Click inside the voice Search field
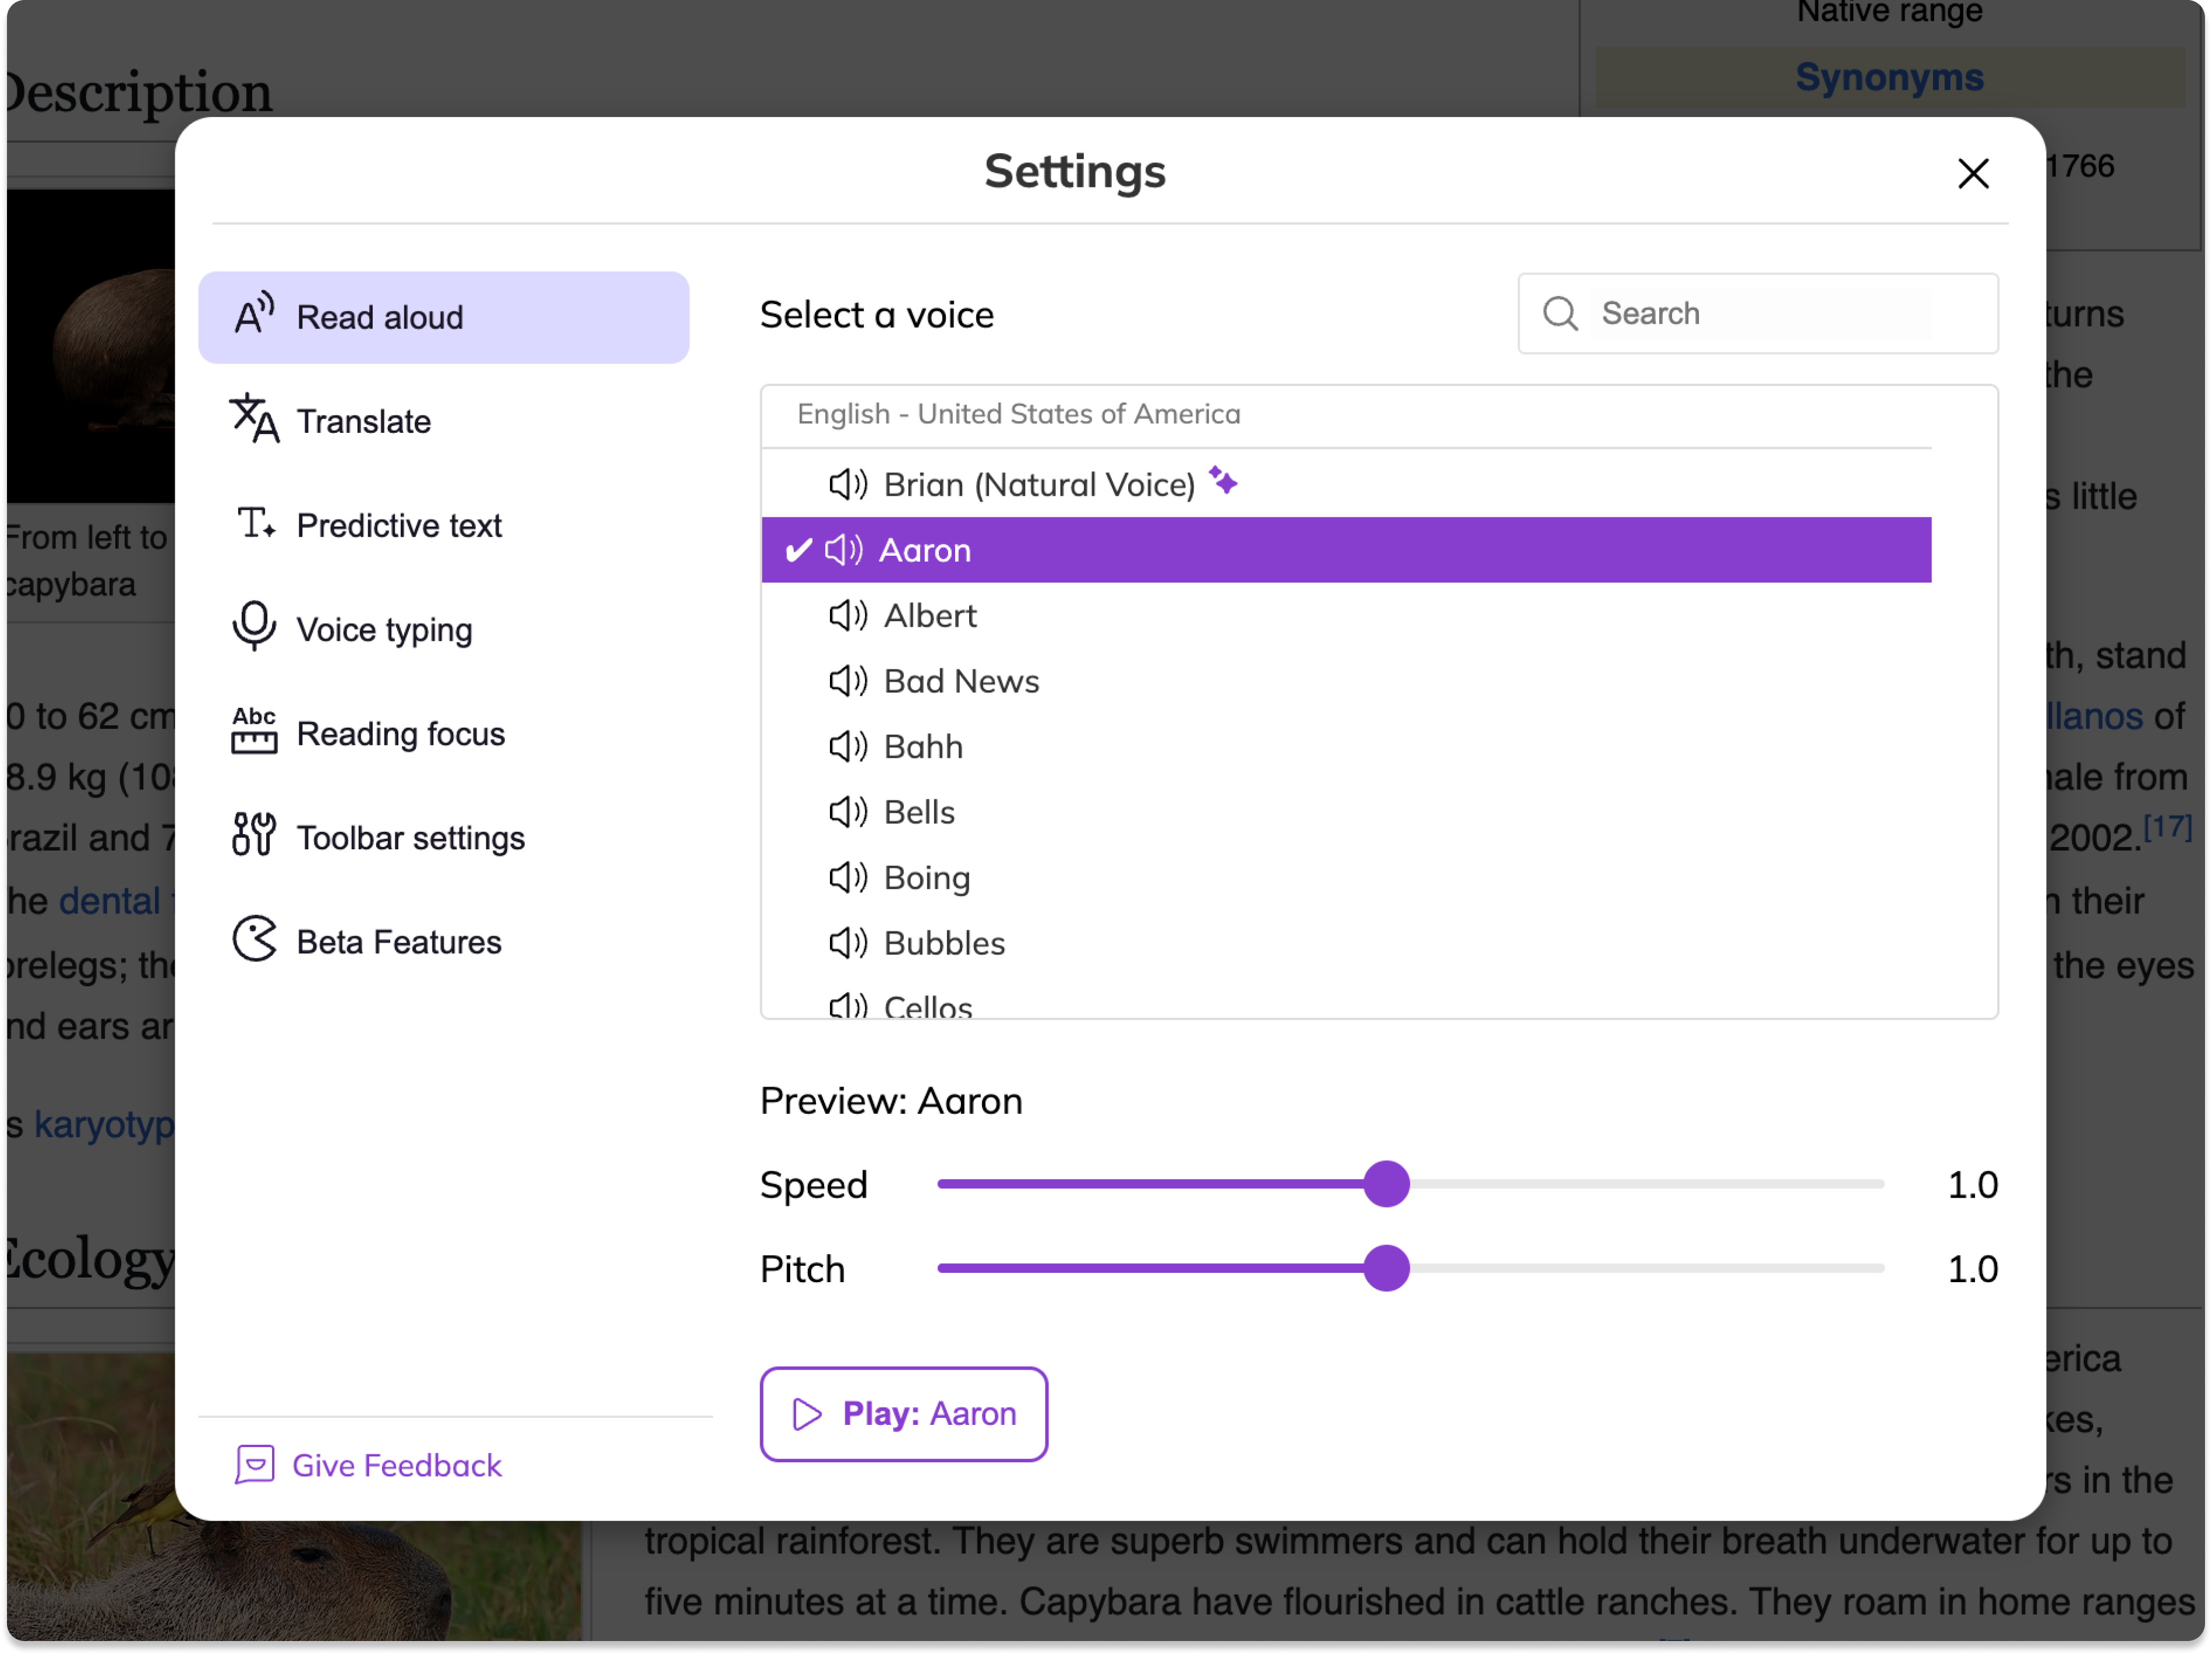The image size is (2212, 1655). [x=1757, y=313]
